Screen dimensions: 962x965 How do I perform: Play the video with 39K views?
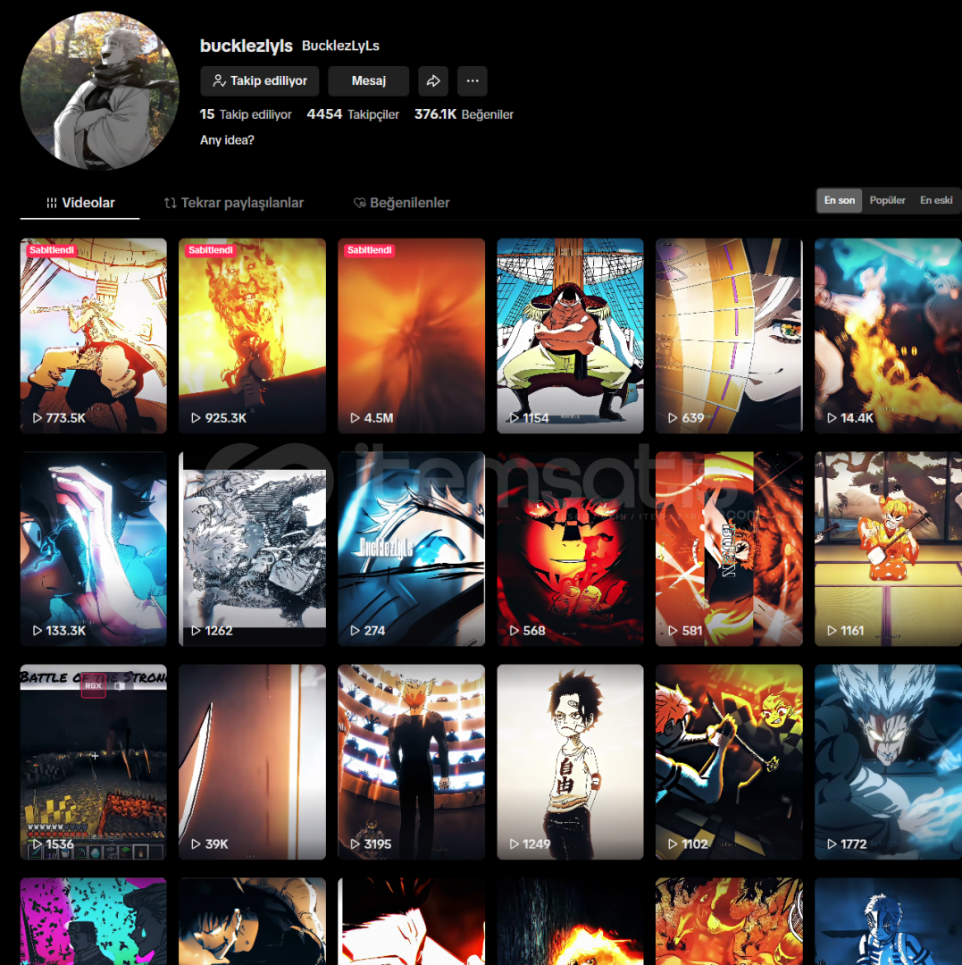pyautogui.click(x=252, y=761)
